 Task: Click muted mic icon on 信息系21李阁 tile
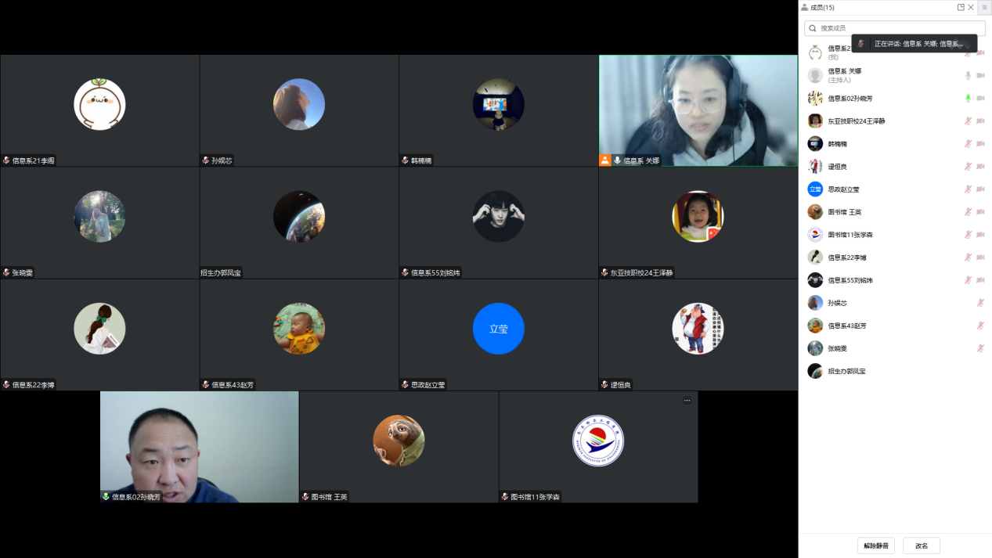coord(6,160)
